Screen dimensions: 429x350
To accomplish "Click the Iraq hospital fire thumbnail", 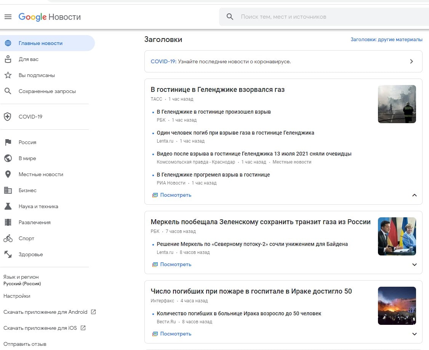I will [397, 306].
